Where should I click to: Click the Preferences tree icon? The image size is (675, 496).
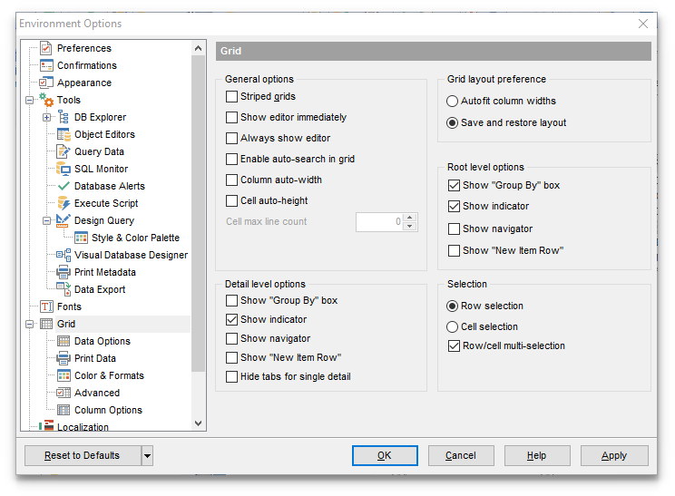tap(46, 48)
